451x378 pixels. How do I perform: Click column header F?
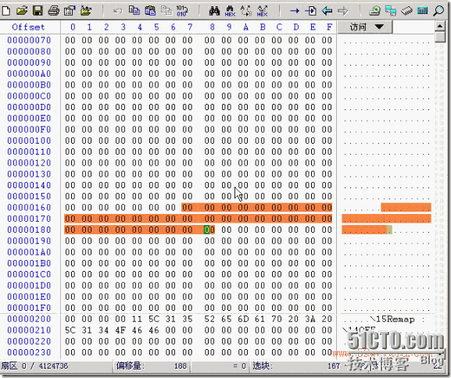coord(329,27)
